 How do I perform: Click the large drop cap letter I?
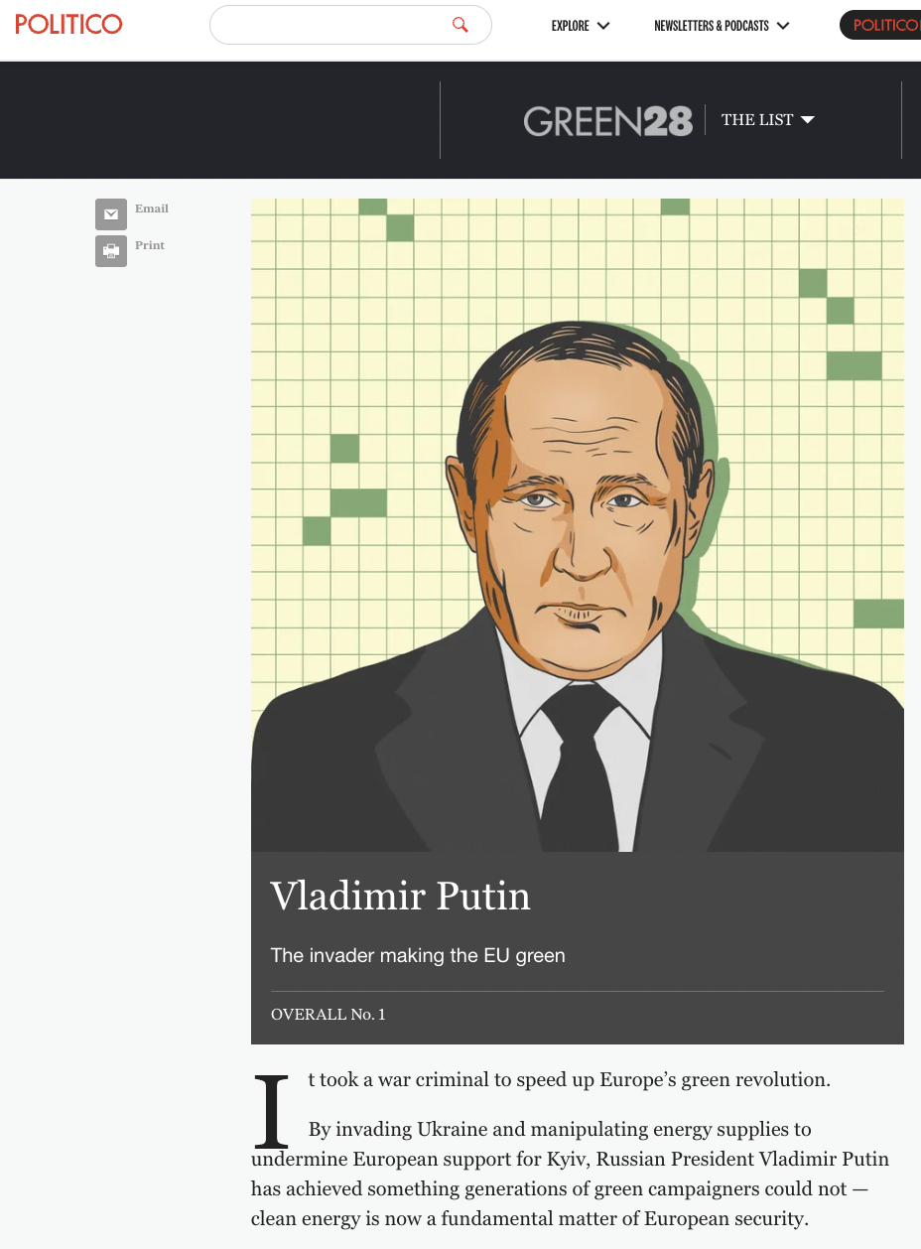tap(271, 1110)
